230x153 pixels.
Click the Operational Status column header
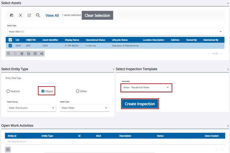(95, 40)
